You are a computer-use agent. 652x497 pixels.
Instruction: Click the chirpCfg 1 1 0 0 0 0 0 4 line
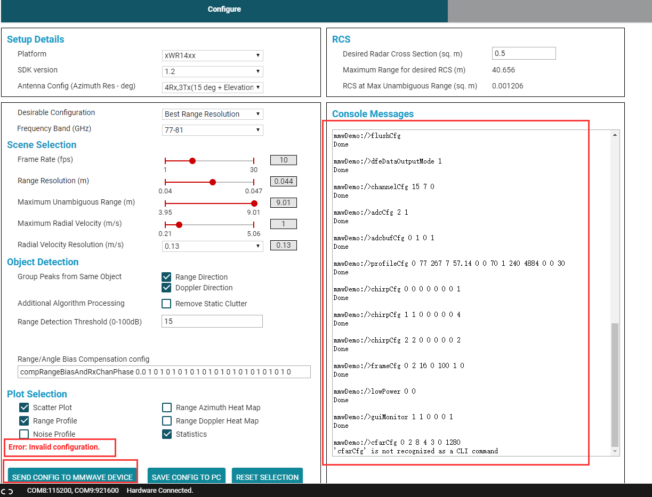click(x=397, y=315)
